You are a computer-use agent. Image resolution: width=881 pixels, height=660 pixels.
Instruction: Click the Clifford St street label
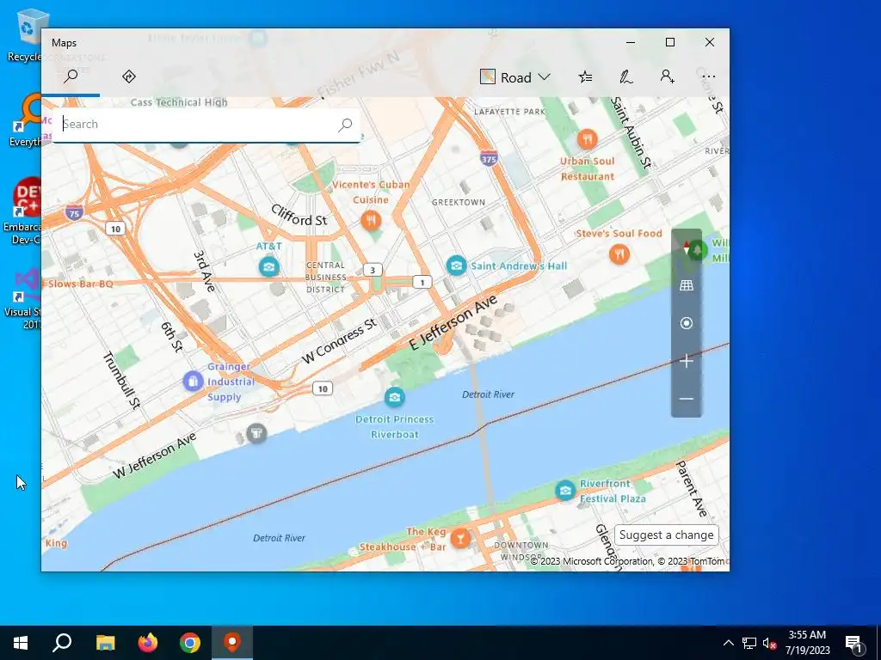tap(299, 216)
